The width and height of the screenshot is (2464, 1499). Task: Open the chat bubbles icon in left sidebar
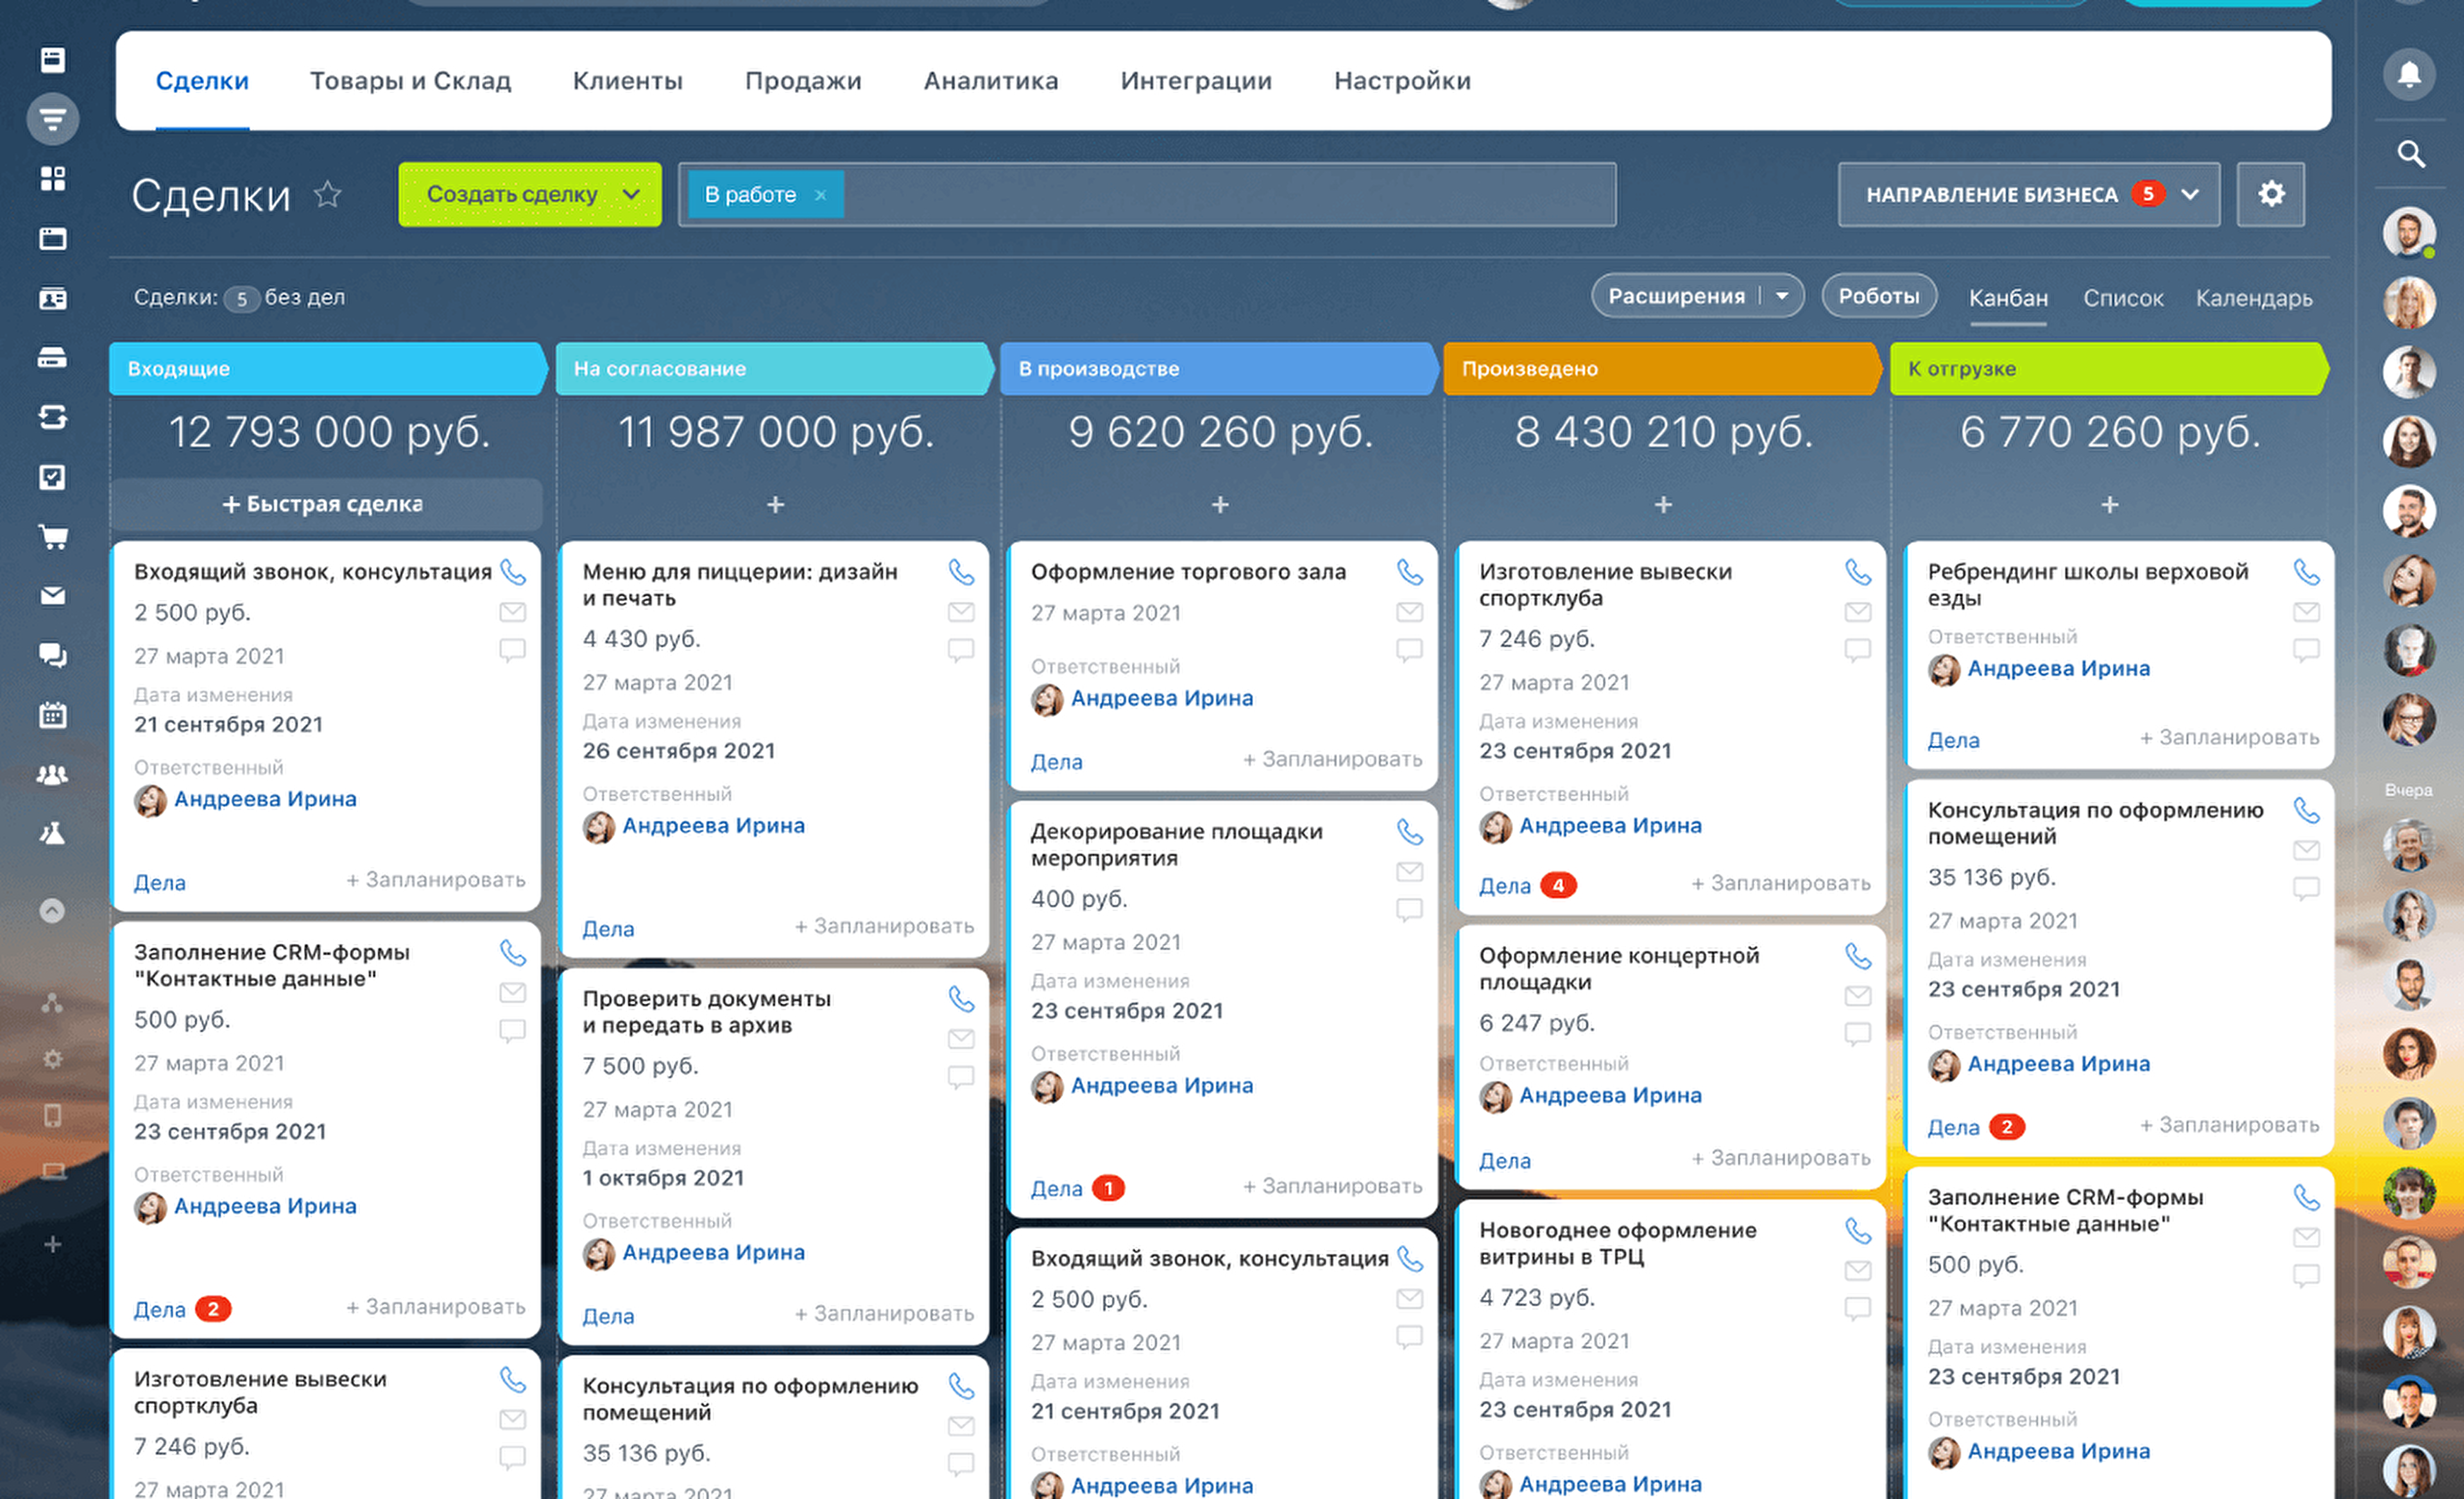(53, 655)
